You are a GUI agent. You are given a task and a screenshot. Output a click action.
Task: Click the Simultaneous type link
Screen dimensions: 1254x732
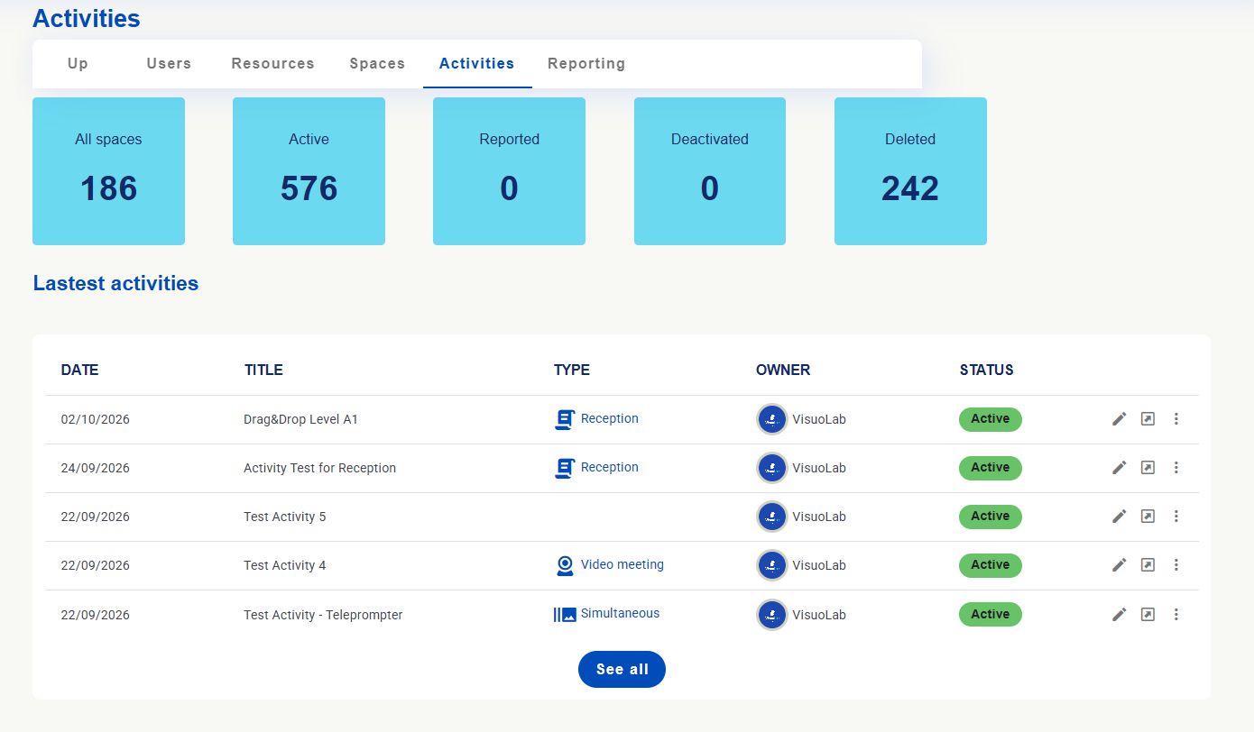pyautogui.click(x=620, y=613)
